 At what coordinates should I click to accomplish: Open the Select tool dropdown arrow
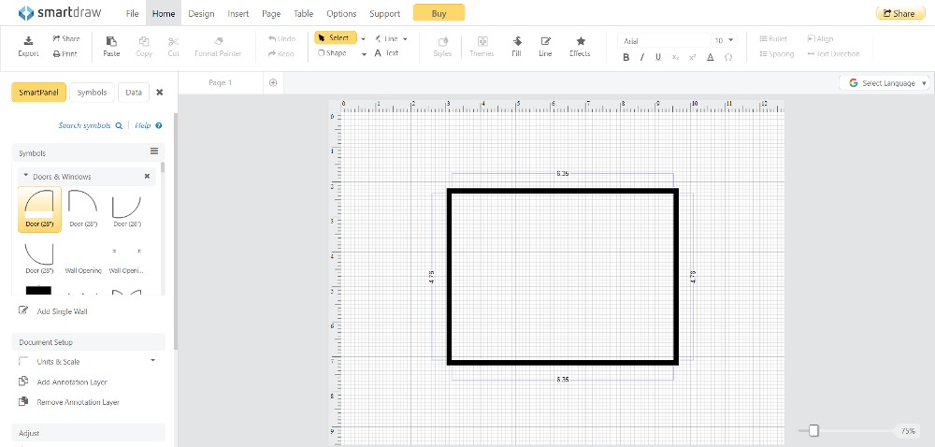[363, 38]
